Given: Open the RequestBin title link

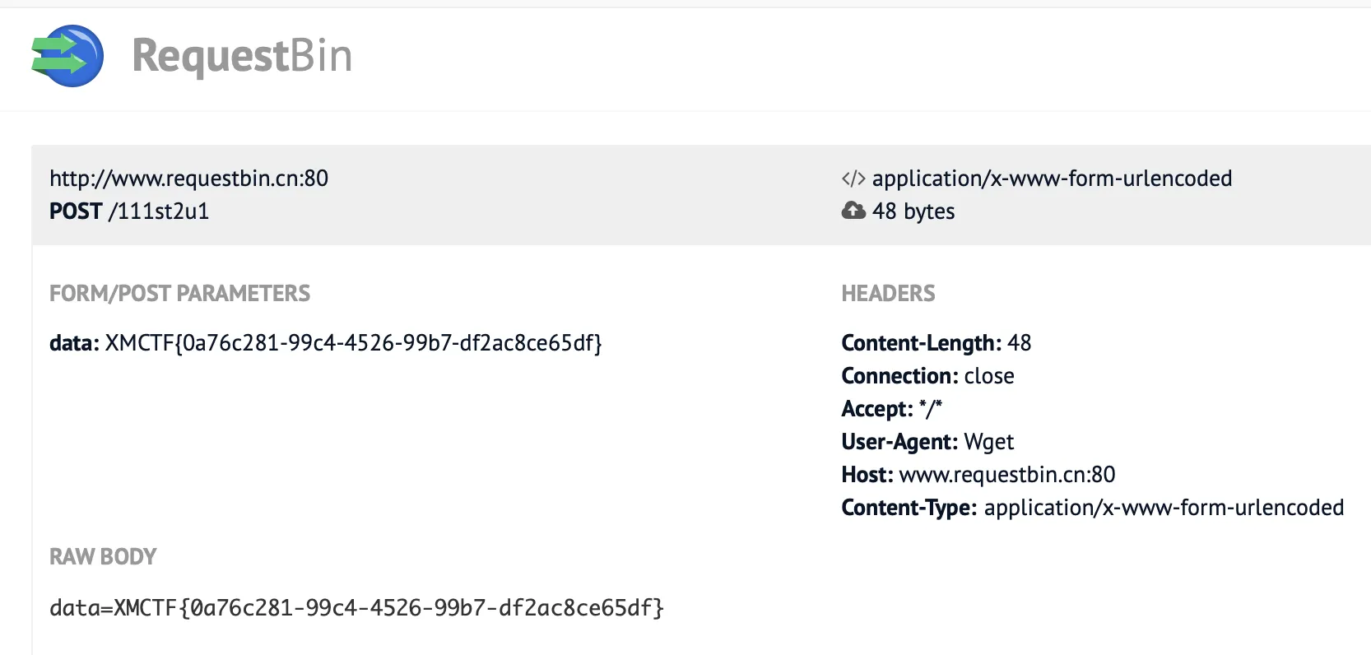Looking at the screenshot, I should pyautogui.click(x=242, y=56).
